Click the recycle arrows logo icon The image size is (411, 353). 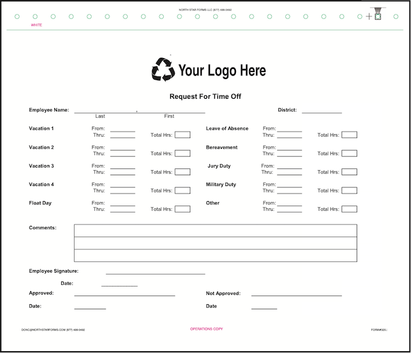(x=163, y=70)
